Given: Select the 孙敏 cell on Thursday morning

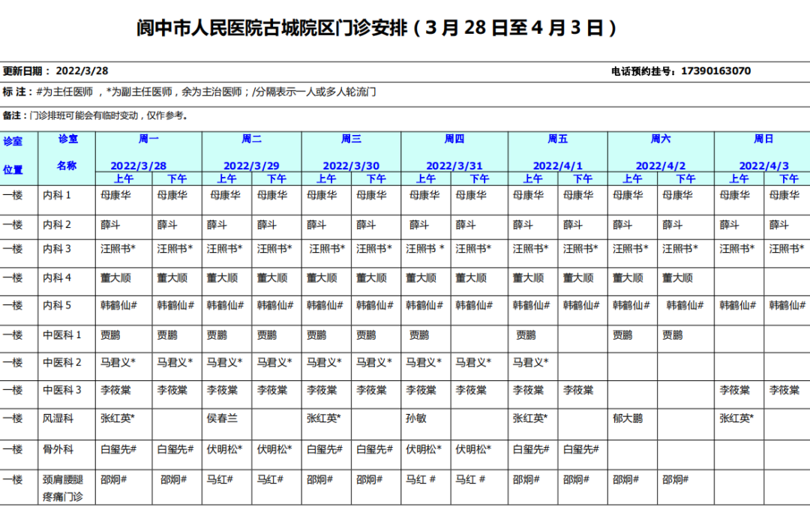Looking at the screenshot, I should click(x=416, y=418).
